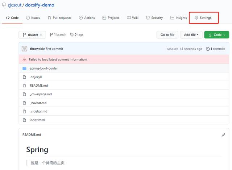232x170 pixels.
Task: Click the Spring heading in README
Action: click(x=37, y=150)
